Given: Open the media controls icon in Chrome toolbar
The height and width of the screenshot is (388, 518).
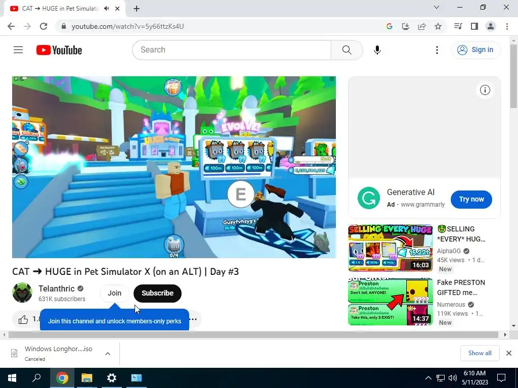Looking at the screenshot, I should coord(458,26).
